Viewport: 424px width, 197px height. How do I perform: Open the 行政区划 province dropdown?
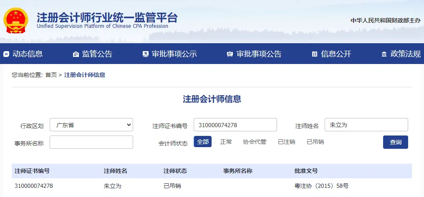coord(91,125)
